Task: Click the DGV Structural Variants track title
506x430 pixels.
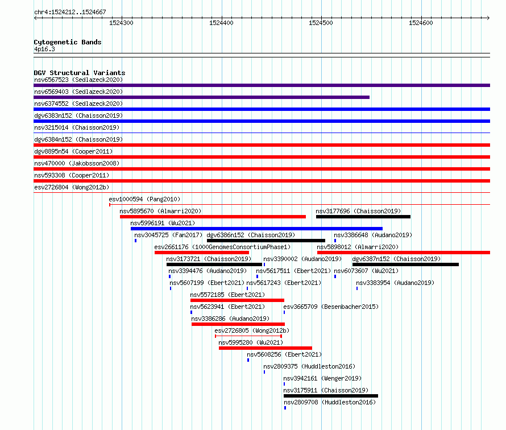Action: pyautogui.click(x=80, y=73)
